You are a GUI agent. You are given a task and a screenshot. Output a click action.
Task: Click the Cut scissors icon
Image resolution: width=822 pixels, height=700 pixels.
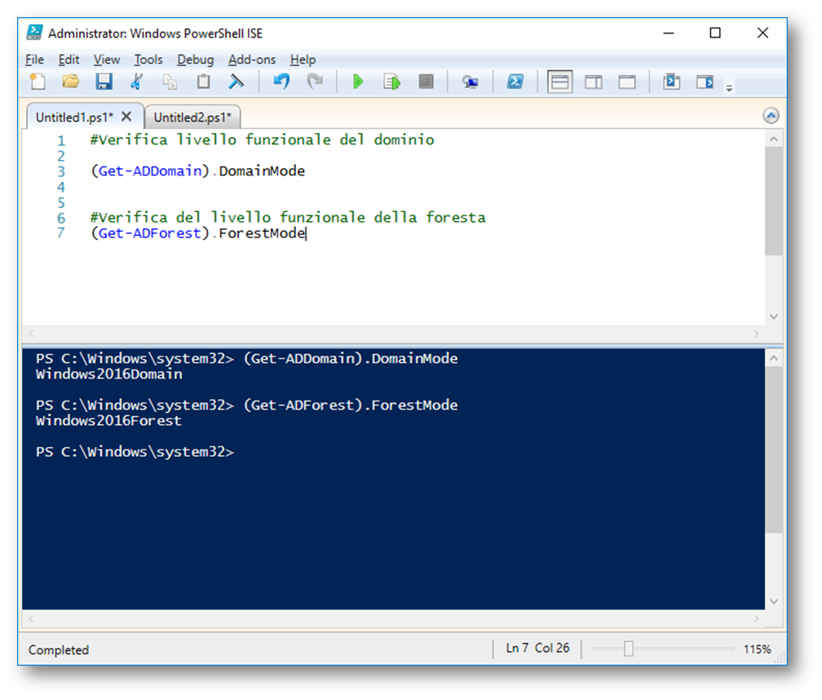click(136, 82)
